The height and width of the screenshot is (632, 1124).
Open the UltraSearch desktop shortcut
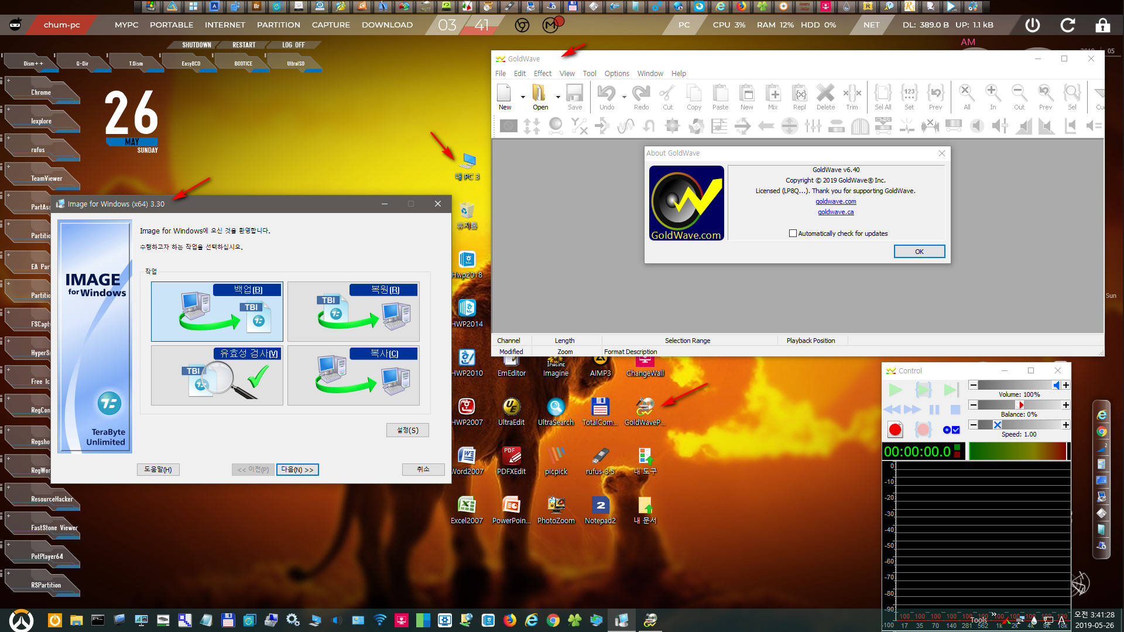tap(556, 411)
